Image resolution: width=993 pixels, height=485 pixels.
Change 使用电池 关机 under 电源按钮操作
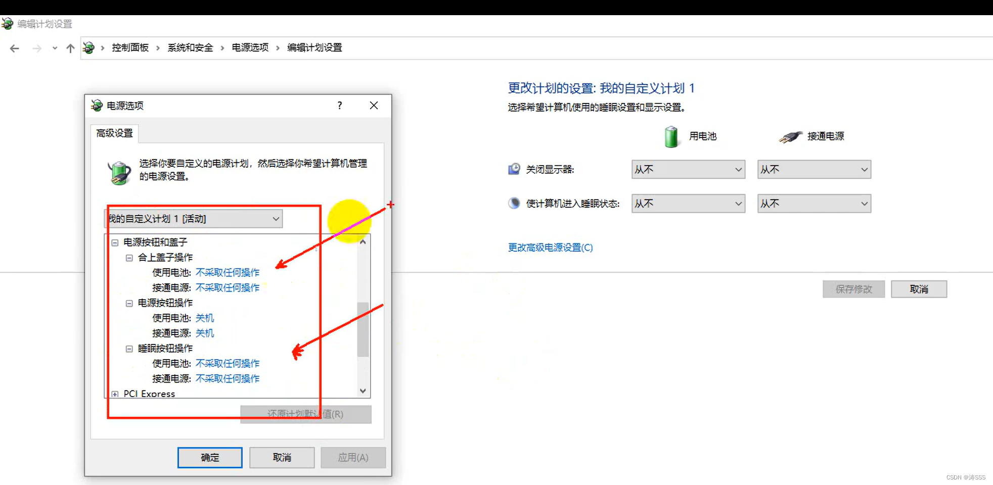point(205,318)
